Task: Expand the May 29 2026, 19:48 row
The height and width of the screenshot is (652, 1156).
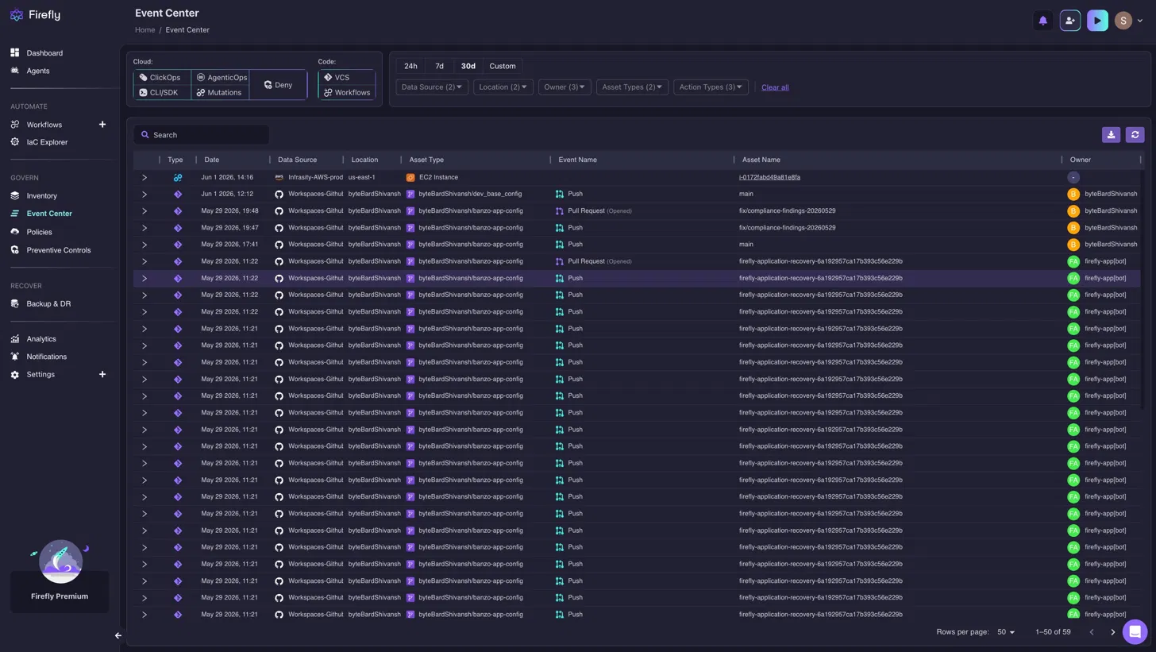Action: (144, 211)
